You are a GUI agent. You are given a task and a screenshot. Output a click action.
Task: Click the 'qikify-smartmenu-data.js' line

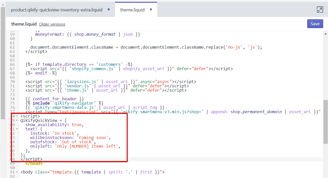pyautogui.click(x=95, y=107)
